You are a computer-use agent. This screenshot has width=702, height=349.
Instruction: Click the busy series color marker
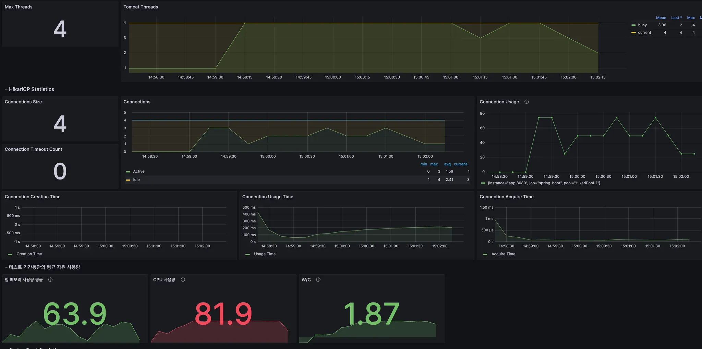[x=633, y=25]
